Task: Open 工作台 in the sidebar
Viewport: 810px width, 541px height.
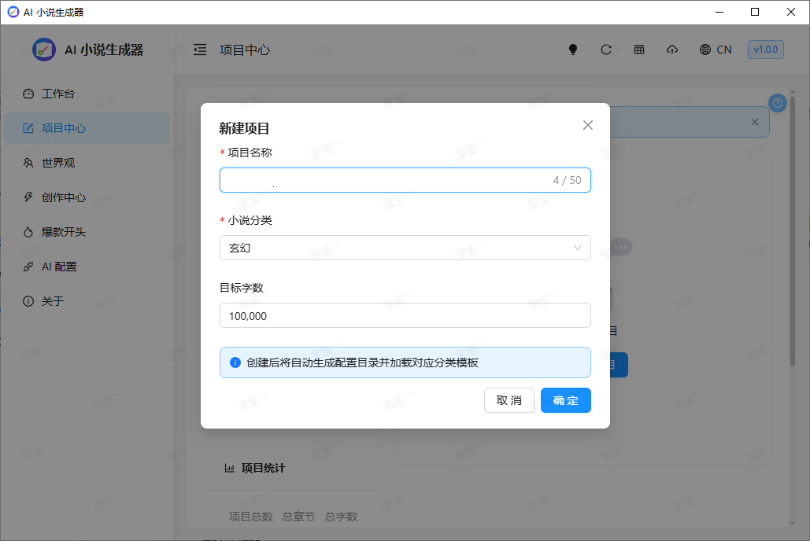Action: click(87, 94)
